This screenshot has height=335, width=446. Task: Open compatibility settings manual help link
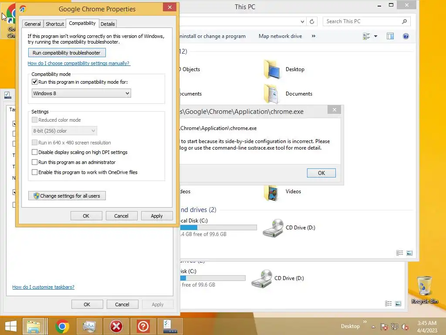(79, 63)
